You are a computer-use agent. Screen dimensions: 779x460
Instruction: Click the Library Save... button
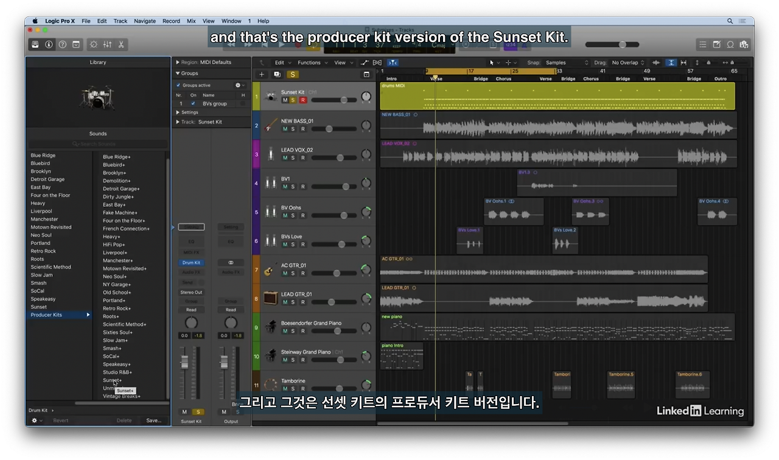click(153, 420)
